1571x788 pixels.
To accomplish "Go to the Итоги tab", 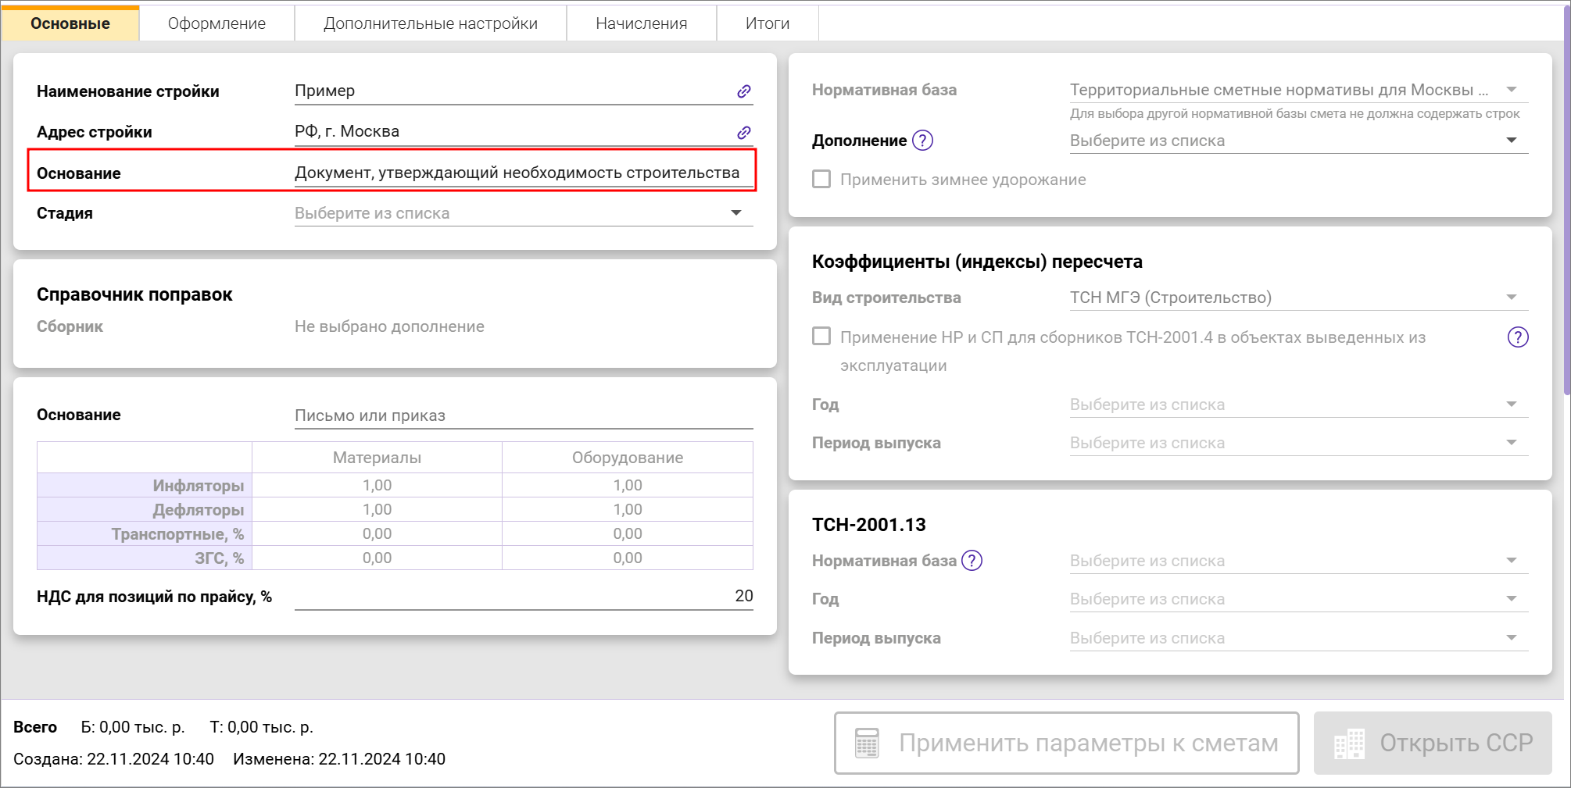I will coord(767,23).
